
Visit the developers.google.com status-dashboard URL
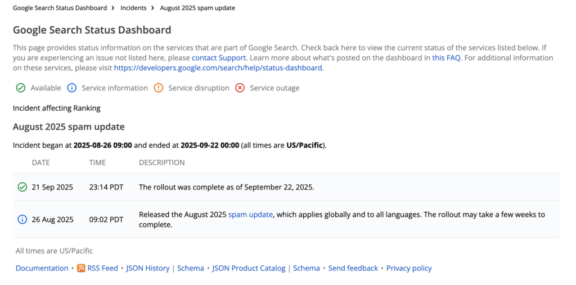[218, 67]
